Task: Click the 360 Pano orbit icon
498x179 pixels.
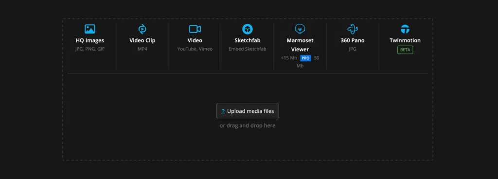Action: [x=353, y=29]
